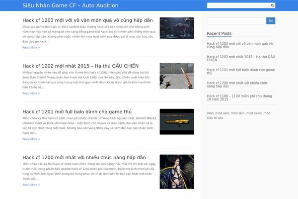This screenshot has width=298, height=199.
Task: Select recent post Hack cf 1202 in sidebar
Action: [x=241, y=58]
